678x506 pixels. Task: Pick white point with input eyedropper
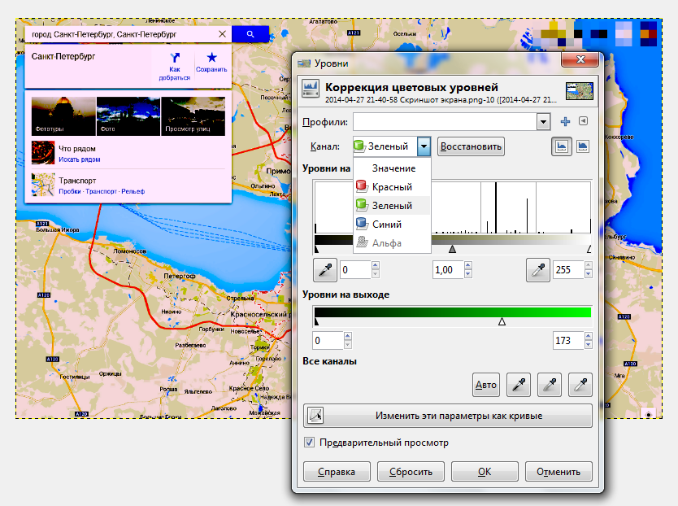[538, 269]
